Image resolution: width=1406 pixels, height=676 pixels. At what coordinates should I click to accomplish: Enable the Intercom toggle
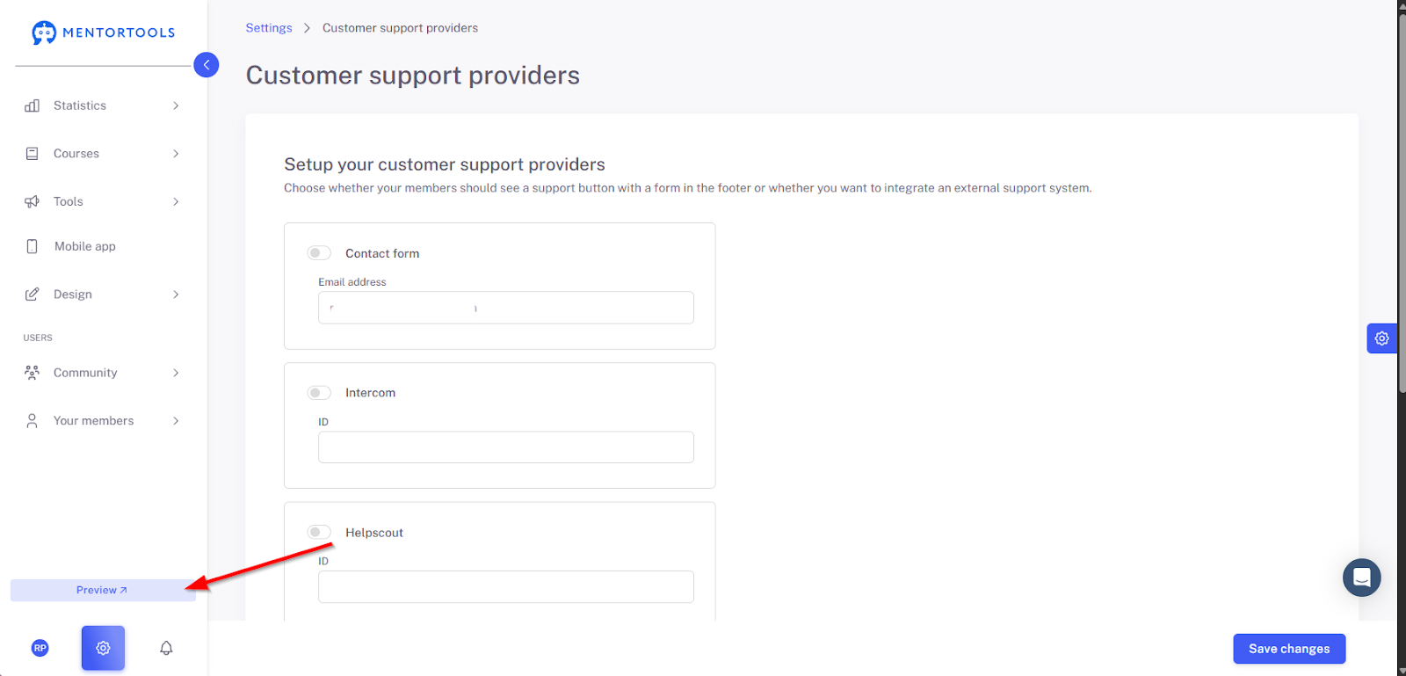319,393
